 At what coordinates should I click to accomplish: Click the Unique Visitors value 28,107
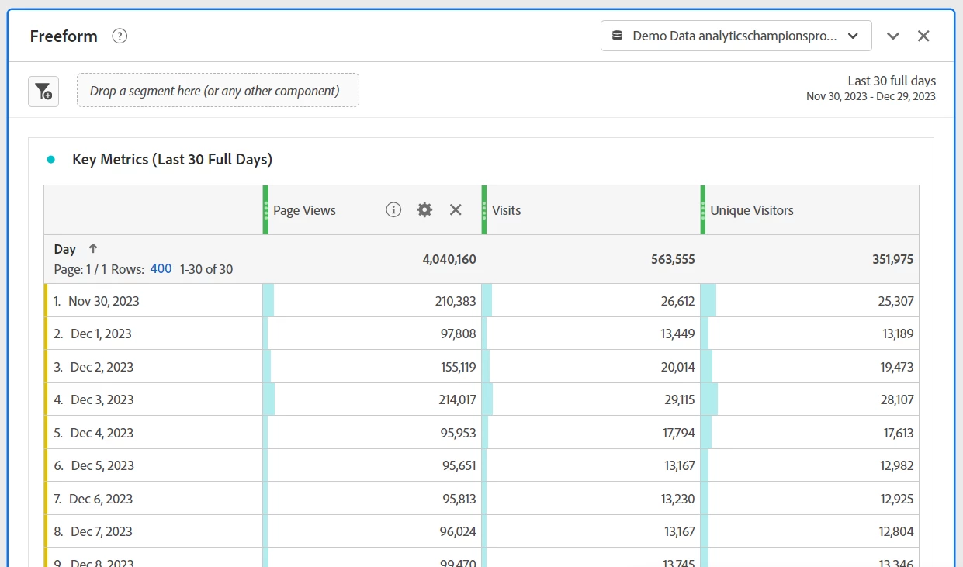tap(897, 399)
